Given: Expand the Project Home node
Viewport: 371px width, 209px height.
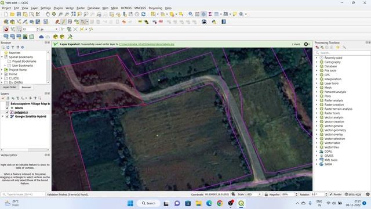Looking at the screenshot, I should (x=2, y=70).
